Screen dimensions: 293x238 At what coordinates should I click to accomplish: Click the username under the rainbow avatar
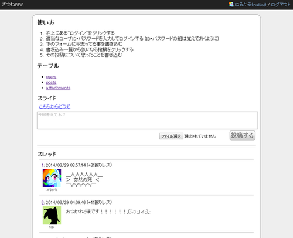click(52, 190)
